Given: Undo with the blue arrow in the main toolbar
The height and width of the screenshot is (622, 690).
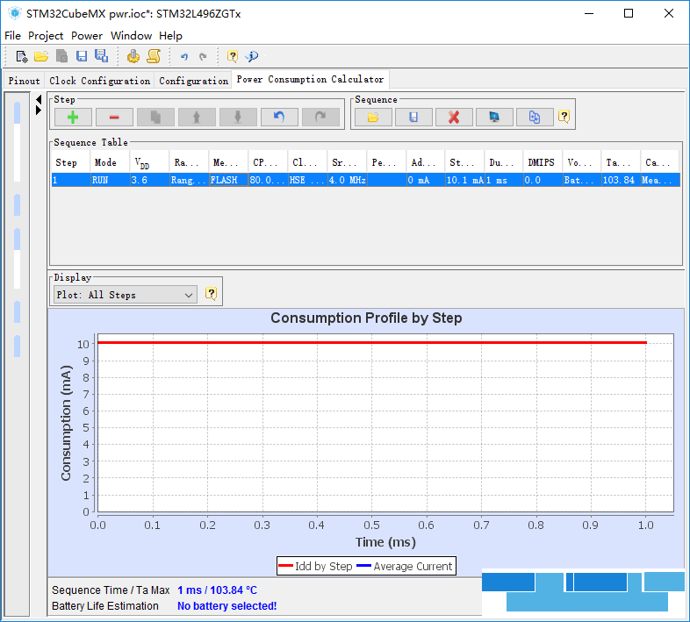Looking at the screenshot, I should [x=184, y=56].
